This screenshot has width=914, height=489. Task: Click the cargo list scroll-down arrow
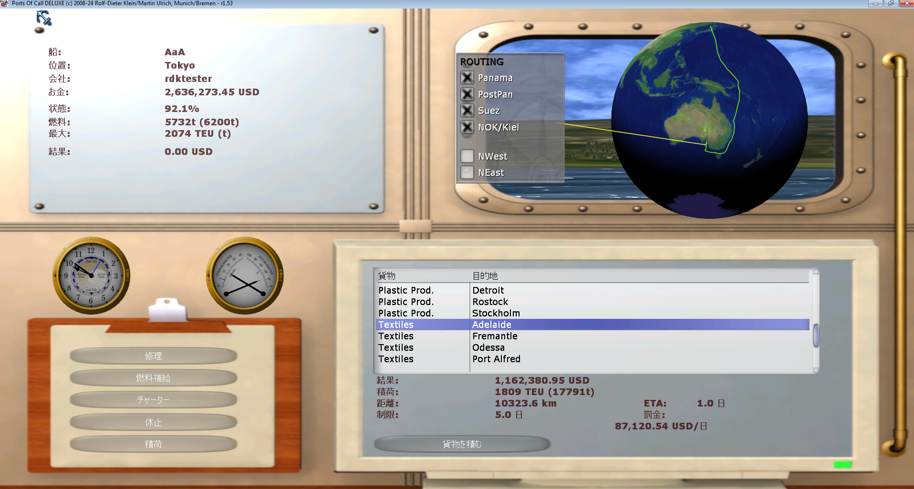coord(816,370)
